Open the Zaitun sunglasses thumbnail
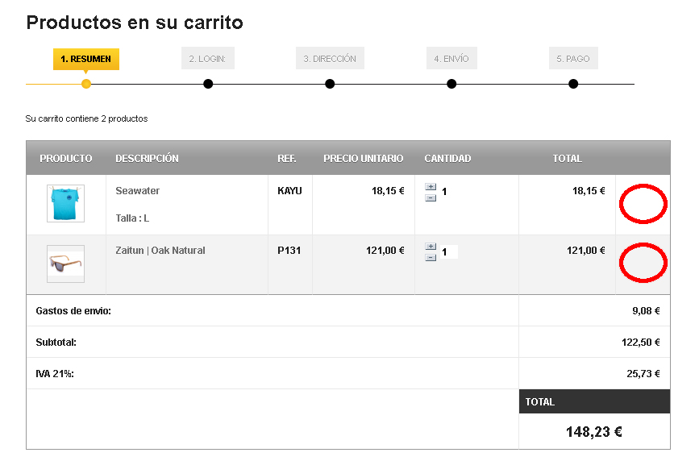 65,264
